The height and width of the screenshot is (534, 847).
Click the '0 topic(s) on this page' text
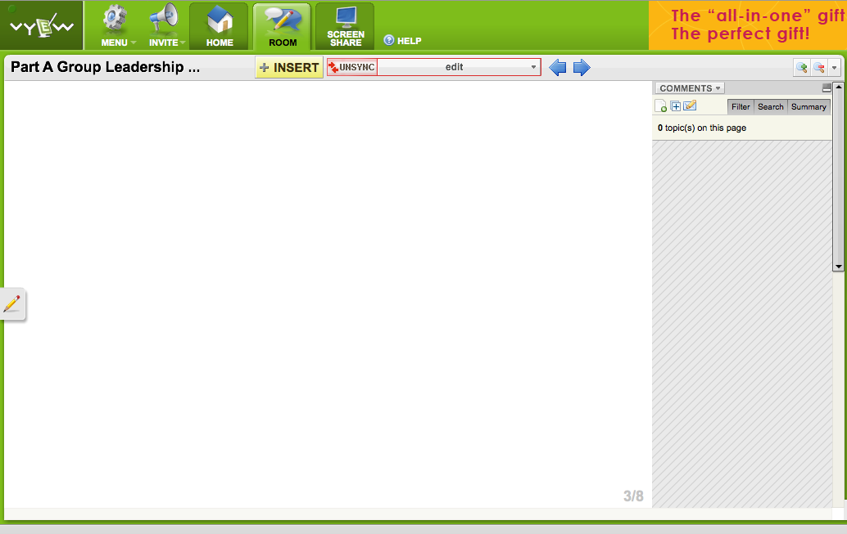pyautogui.click(x=702, y=128)
